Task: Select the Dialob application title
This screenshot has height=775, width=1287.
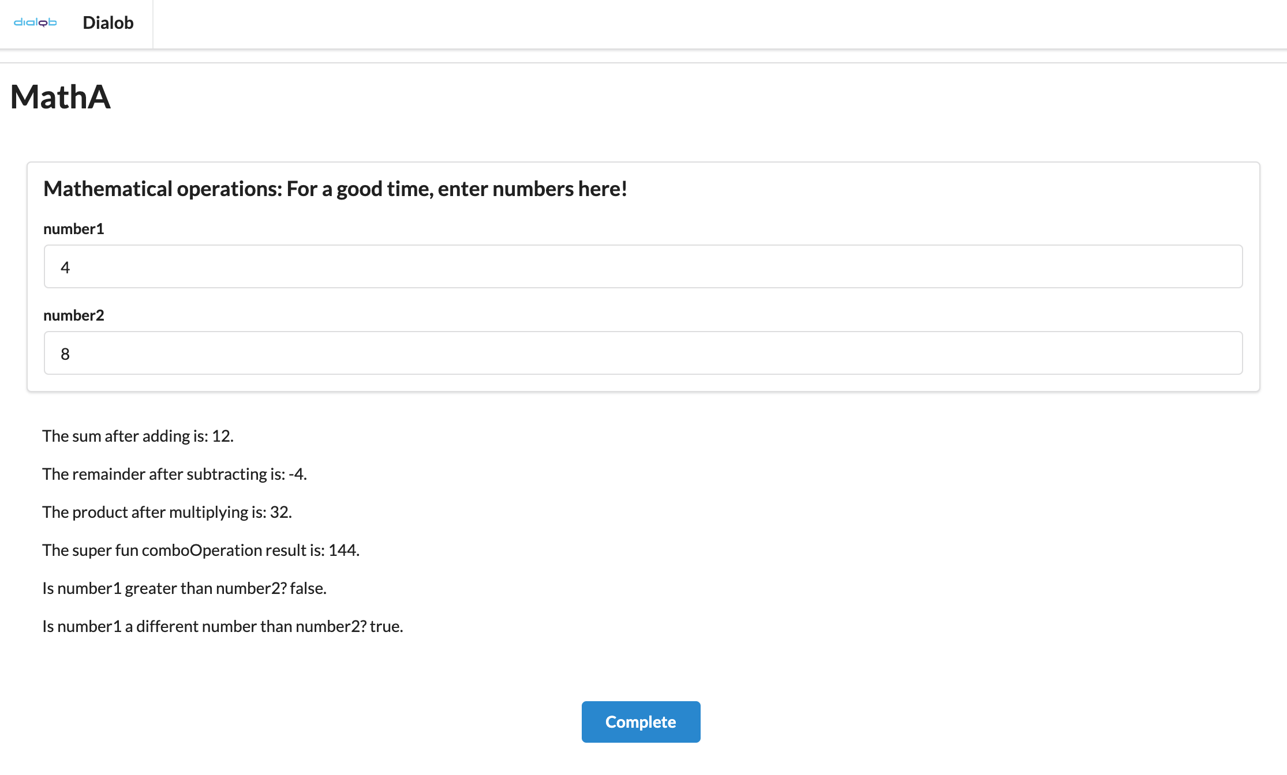Action: click(107, 23)
